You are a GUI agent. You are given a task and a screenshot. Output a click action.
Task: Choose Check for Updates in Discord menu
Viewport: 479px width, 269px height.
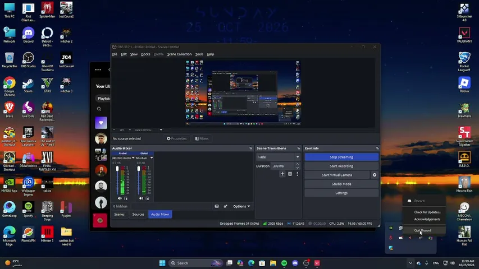(x=427, y=212)
